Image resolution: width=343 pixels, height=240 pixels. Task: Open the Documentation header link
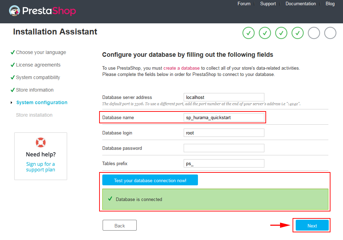point(301,4)
